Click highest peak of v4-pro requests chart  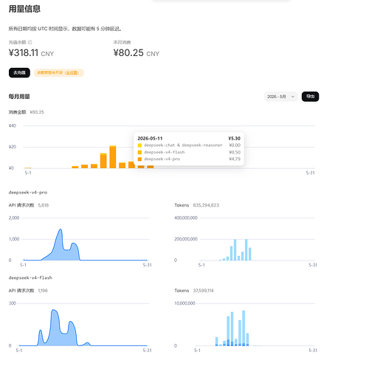[61, 230]
